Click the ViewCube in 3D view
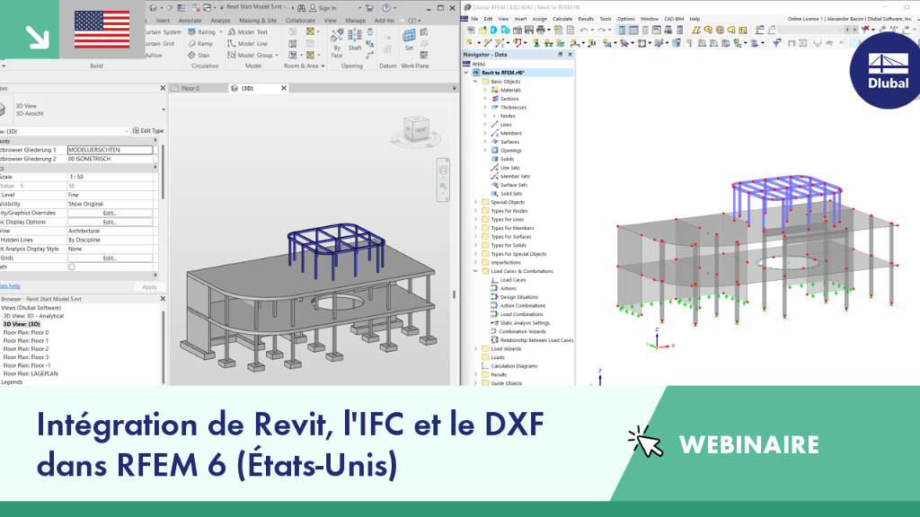This screenshot has height=517, width=920. [416, 130]
